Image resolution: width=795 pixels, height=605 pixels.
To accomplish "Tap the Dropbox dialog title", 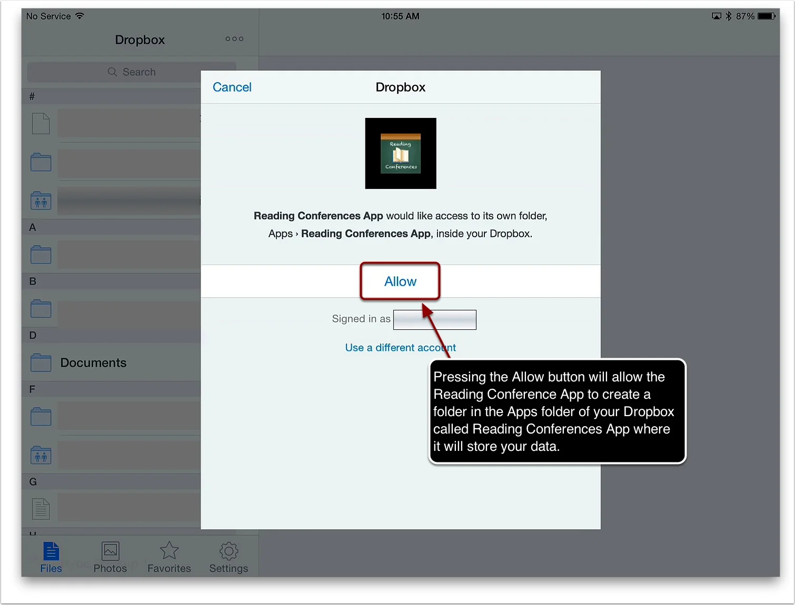I will coord(400,87).
